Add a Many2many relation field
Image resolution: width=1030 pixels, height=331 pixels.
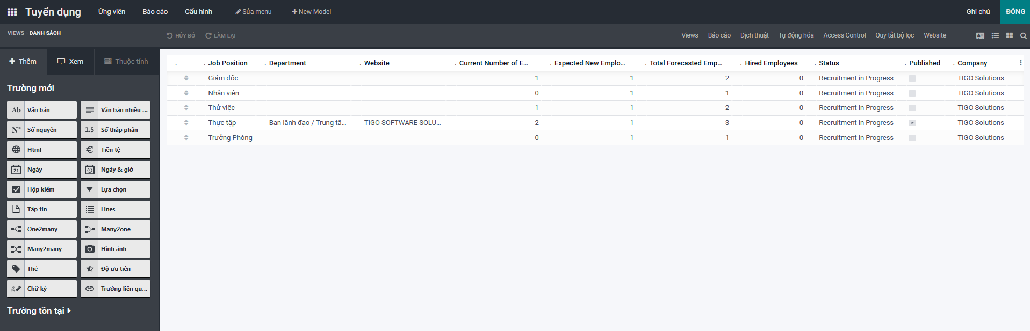click(42, 249)
